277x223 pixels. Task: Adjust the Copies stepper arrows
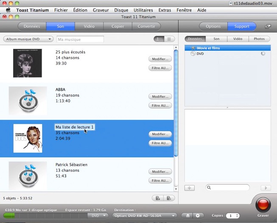pos(237,216)
